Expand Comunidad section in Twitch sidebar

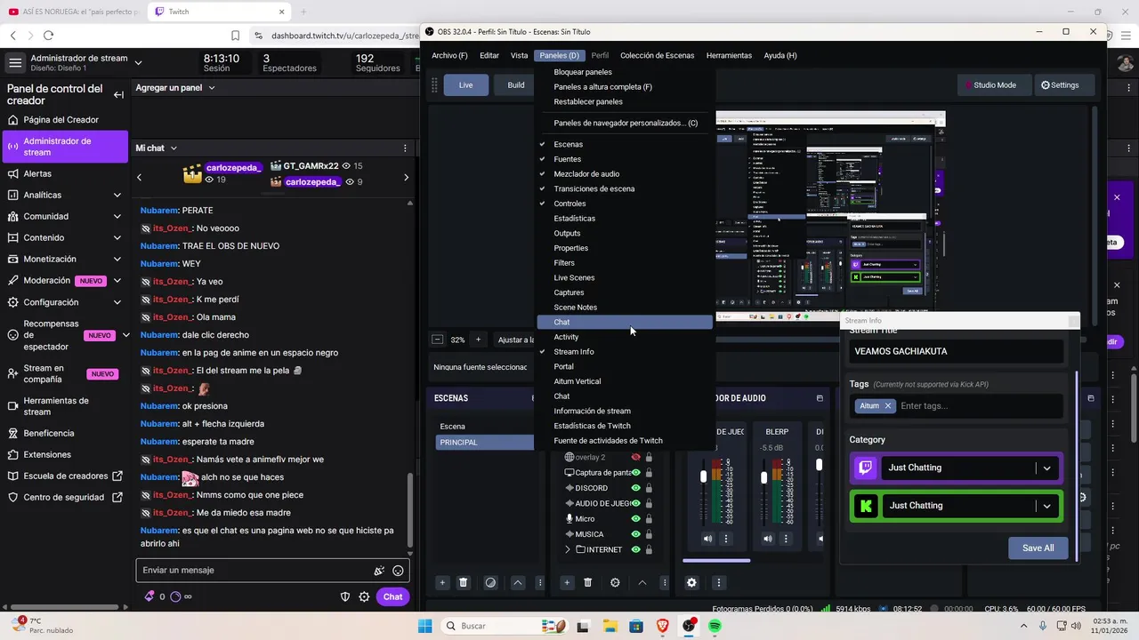coord(117,217)
